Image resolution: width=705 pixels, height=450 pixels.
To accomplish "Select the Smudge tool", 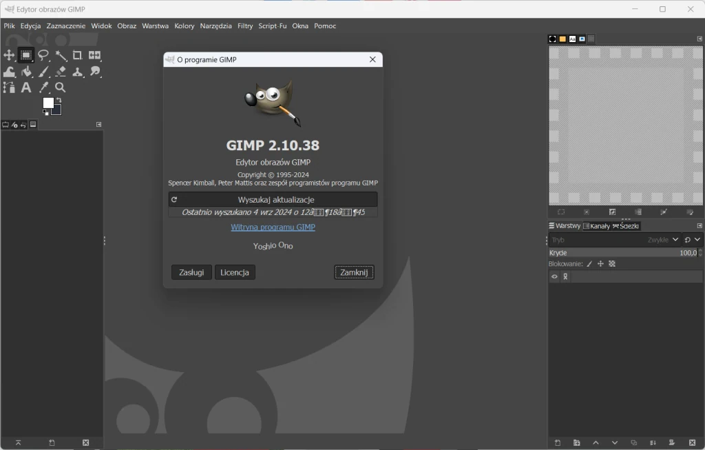I will (95, 72).
